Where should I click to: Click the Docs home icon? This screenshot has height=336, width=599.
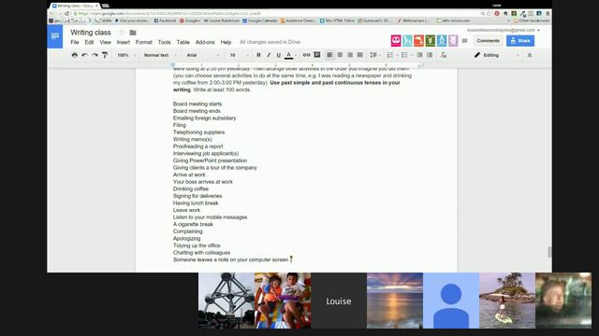[x=55, y=36]
